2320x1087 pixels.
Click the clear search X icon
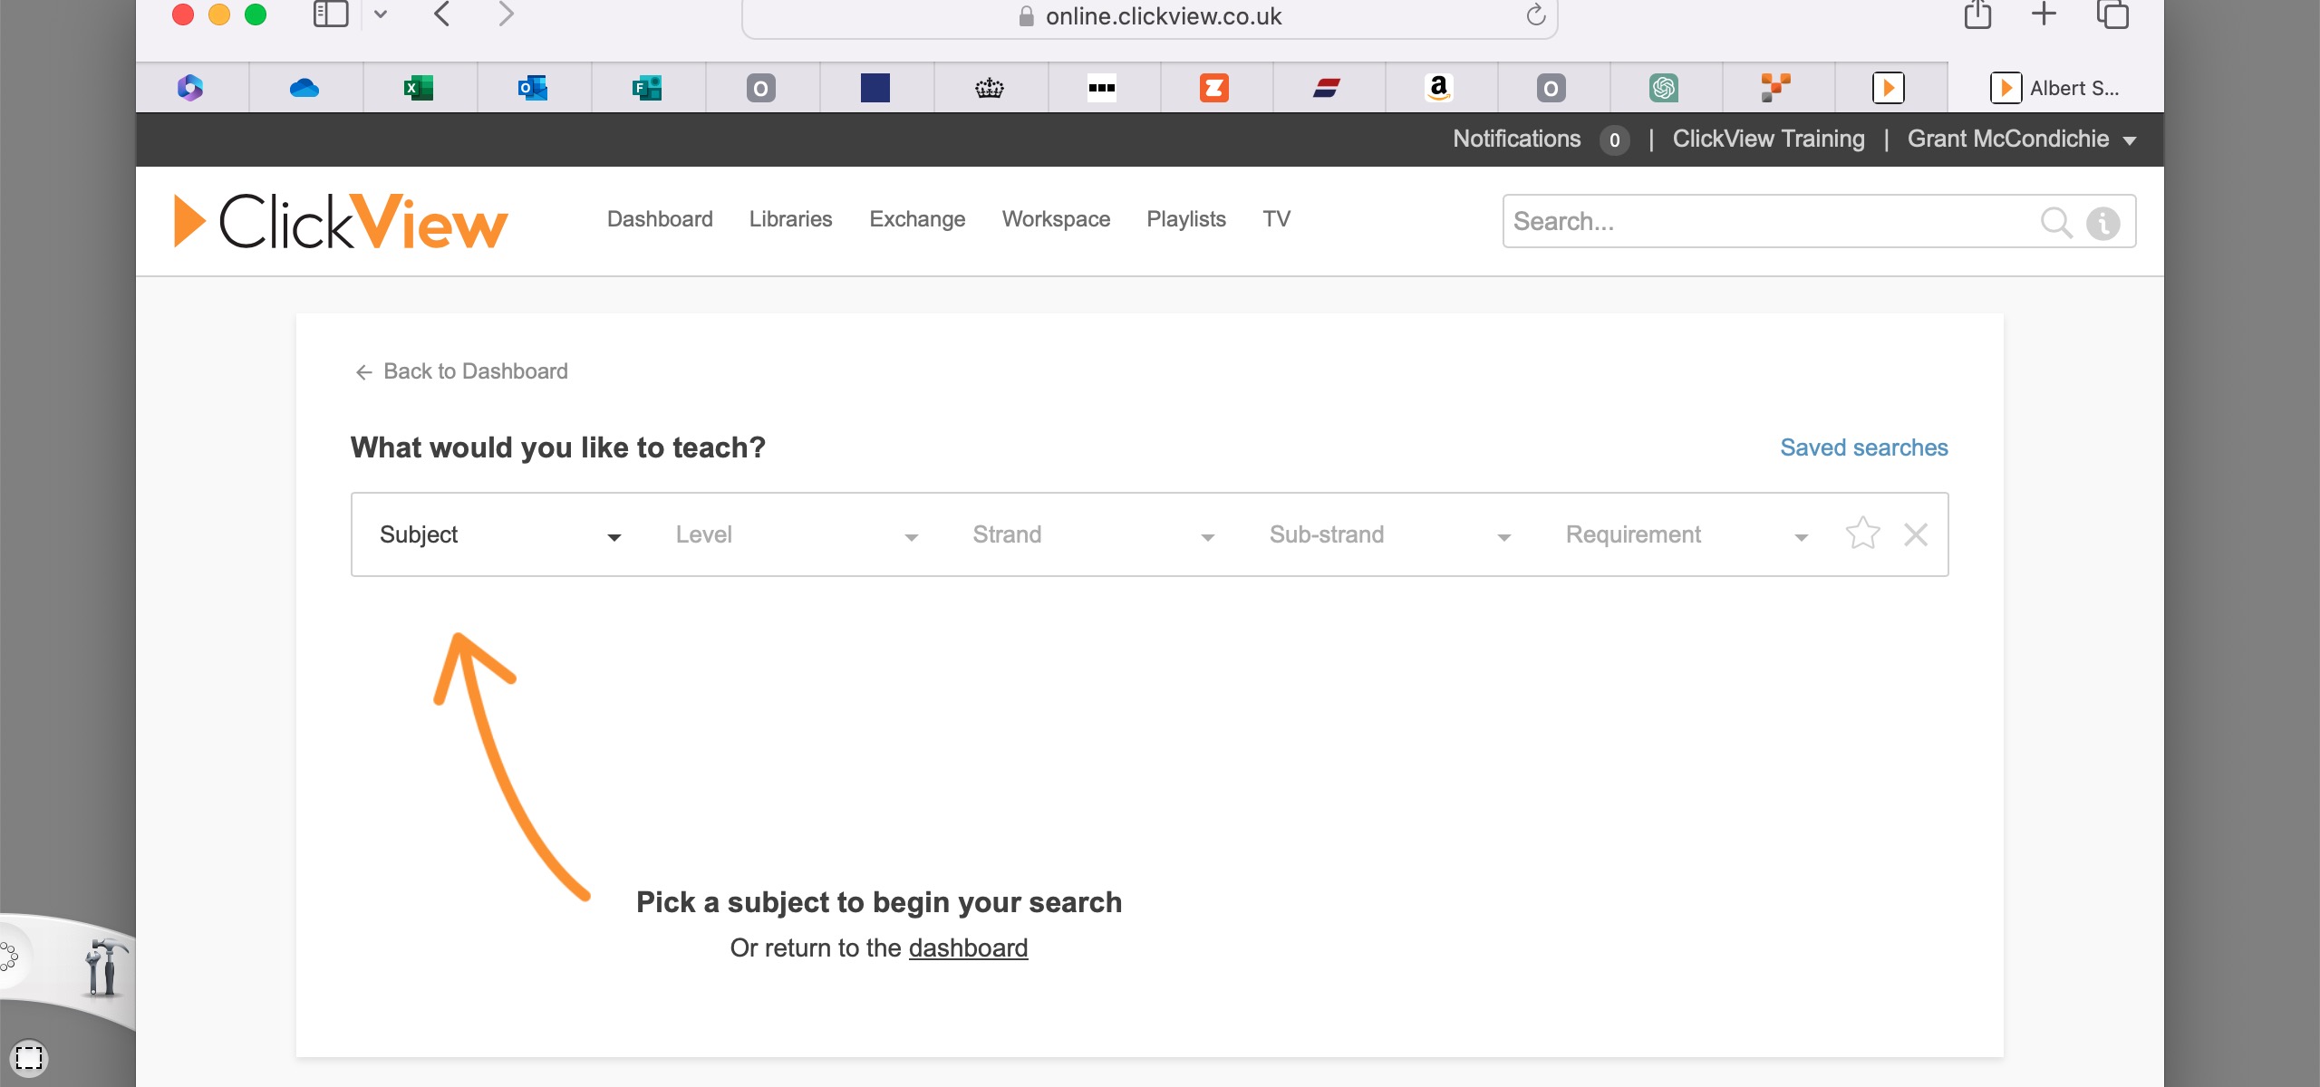[x=1916, y=534]
